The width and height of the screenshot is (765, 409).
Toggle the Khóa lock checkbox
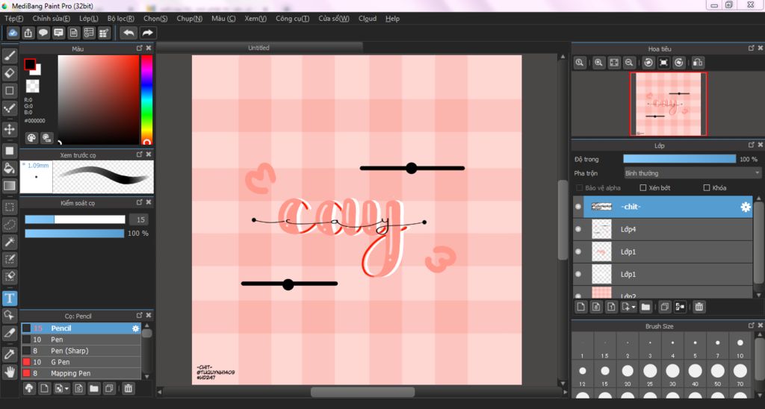pyautogui.click(x=707, y=187)
